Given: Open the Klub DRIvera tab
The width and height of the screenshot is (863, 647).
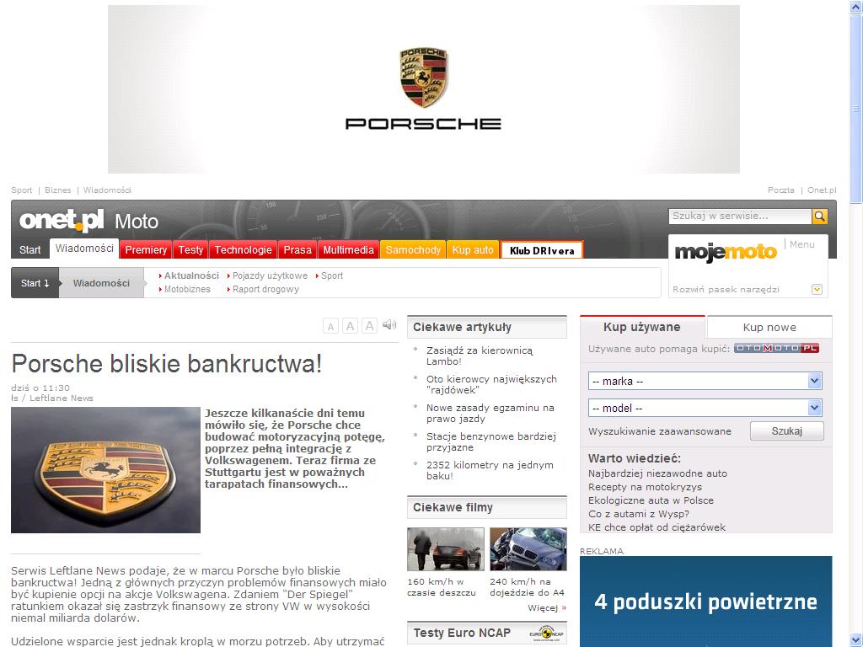Looking at the screenshot, I should [542, 250].
